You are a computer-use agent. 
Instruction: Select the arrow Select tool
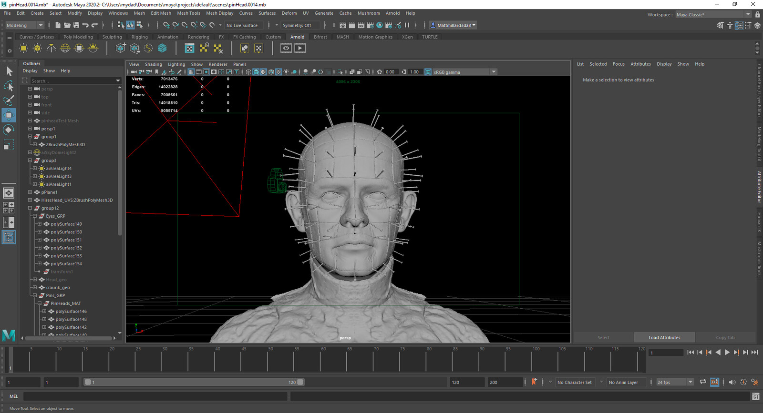[x=9, y=71]
